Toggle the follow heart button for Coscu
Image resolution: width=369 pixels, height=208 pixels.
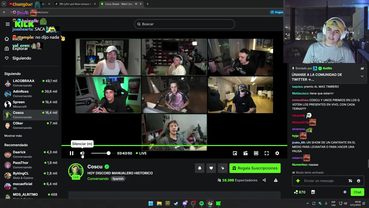[211, 168]
